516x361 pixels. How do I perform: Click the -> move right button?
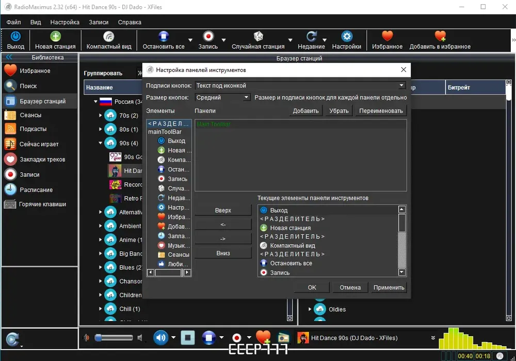coord(223,239)
